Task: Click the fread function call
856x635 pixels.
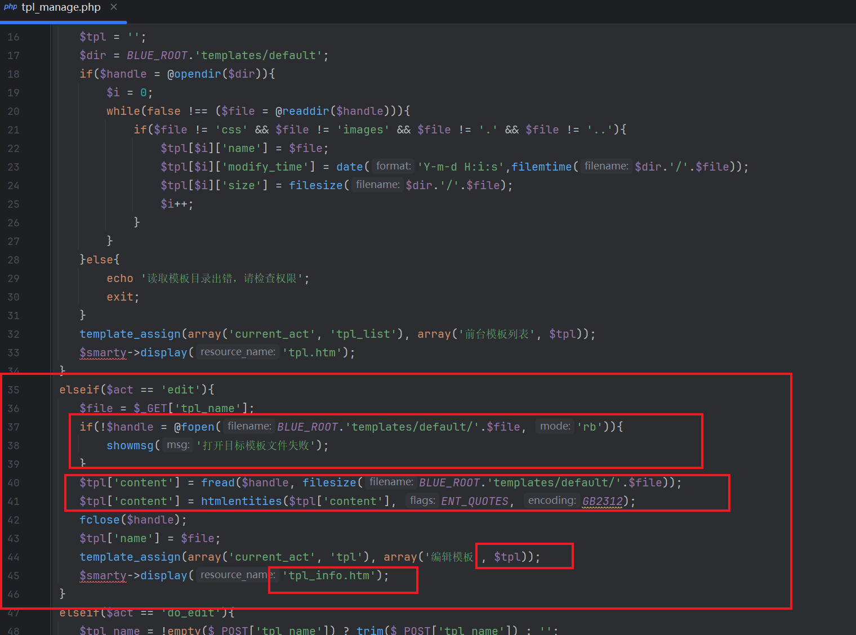Action: (x=218, y=482)
